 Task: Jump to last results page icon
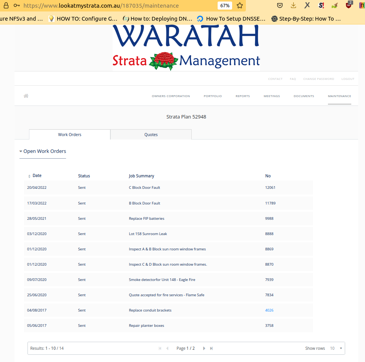tap(212, 348)
